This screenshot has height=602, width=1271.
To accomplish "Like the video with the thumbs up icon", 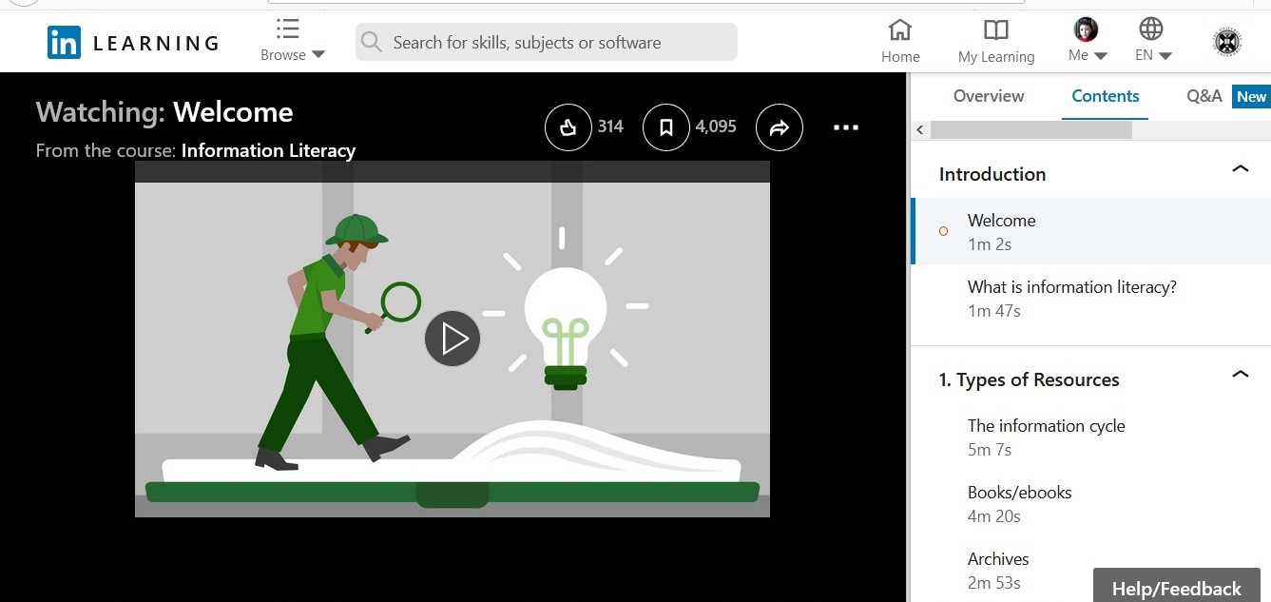I will 568,126.
